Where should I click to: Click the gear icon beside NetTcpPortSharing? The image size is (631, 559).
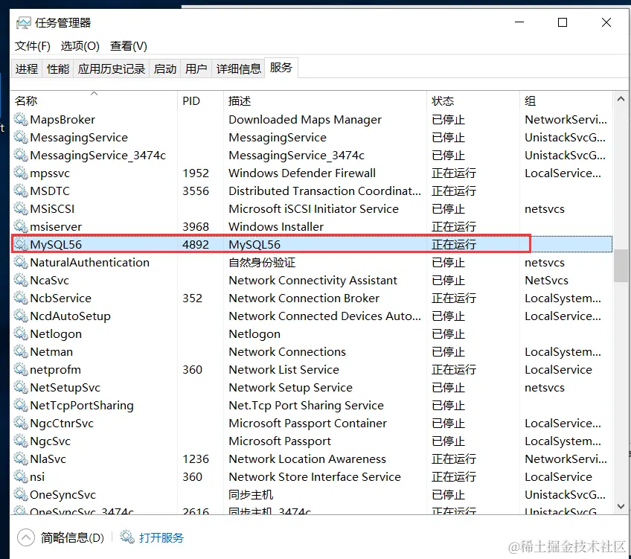click(21, 405)
